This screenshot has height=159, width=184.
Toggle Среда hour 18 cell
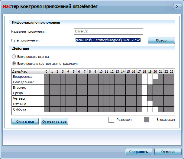pos(144,93)
